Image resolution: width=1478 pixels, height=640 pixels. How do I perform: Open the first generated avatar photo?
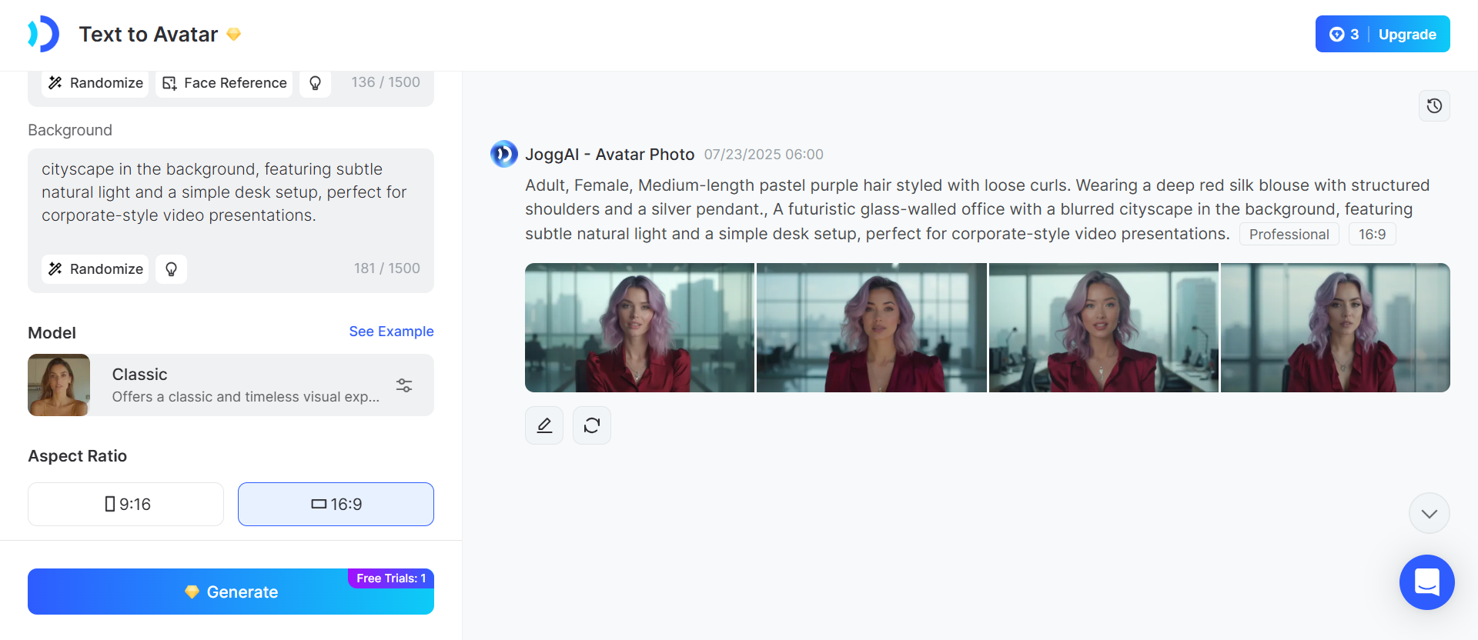[x=640, y=328]
